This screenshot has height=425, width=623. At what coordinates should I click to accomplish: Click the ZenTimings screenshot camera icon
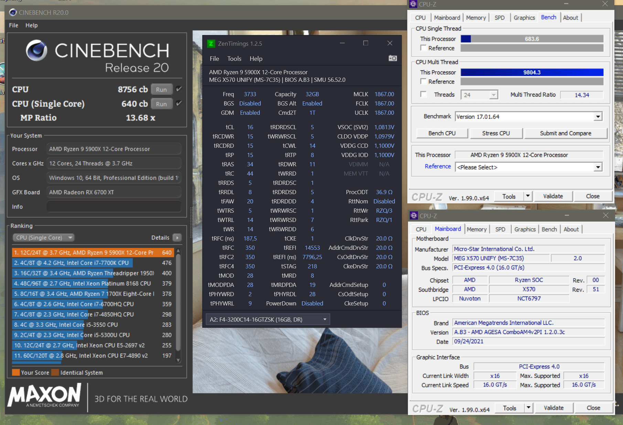[393, 58]
